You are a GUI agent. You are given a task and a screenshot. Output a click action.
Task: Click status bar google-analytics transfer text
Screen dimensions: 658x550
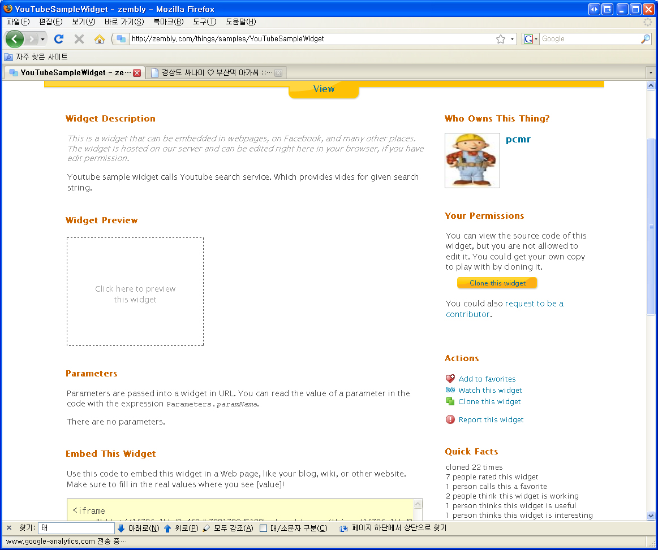[x=66, y=541]
